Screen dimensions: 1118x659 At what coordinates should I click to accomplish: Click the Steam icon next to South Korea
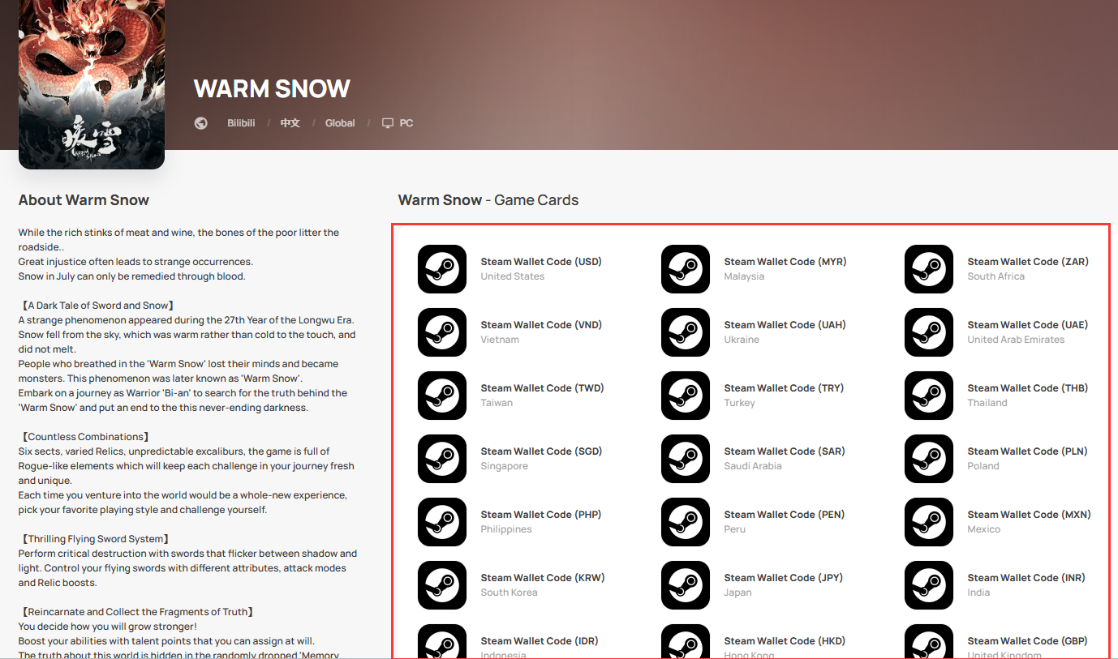point(442,585)
